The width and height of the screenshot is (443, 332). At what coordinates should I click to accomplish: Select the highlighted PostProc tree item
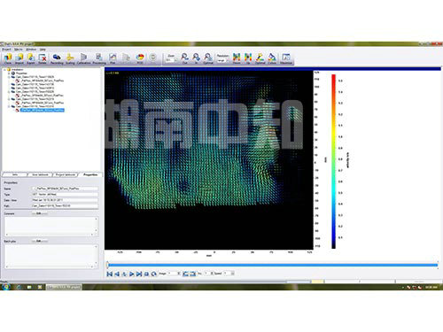[x=43, y=110]
